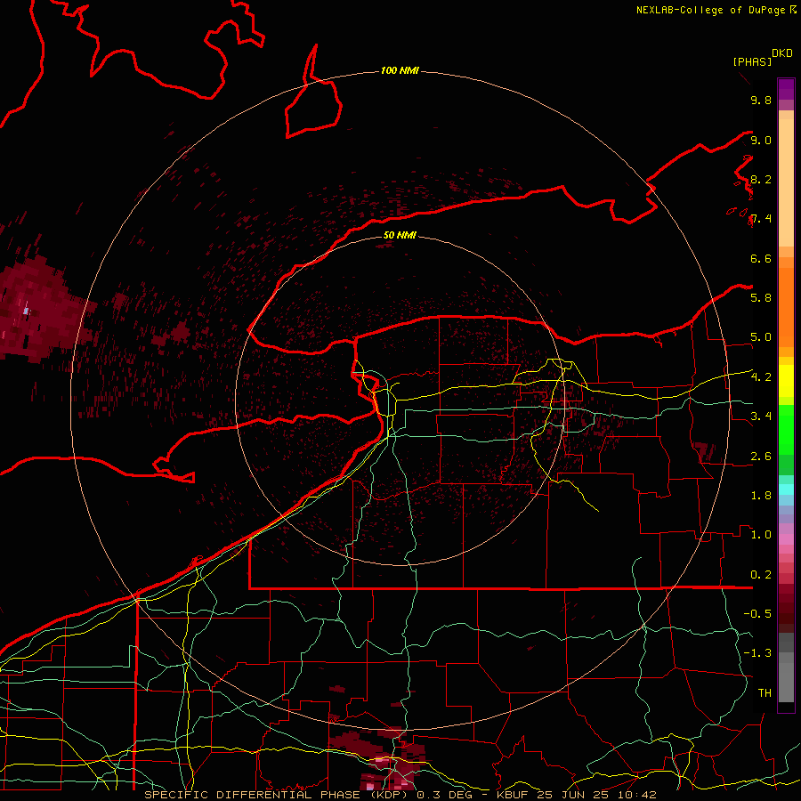Select the 8.2 colorbar value
Image resolution: width=801 pixels, height=801 pixels.
click(761, 179)
